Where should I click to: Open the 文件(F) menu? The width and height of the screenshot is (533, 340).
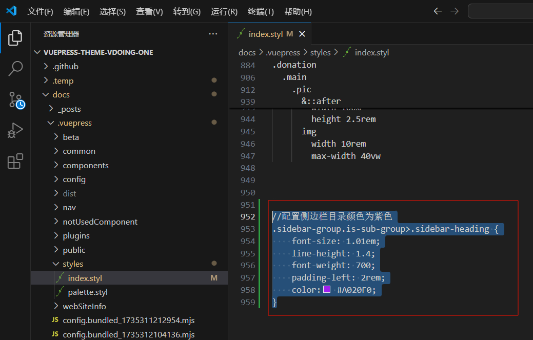[x=40, y=12]
